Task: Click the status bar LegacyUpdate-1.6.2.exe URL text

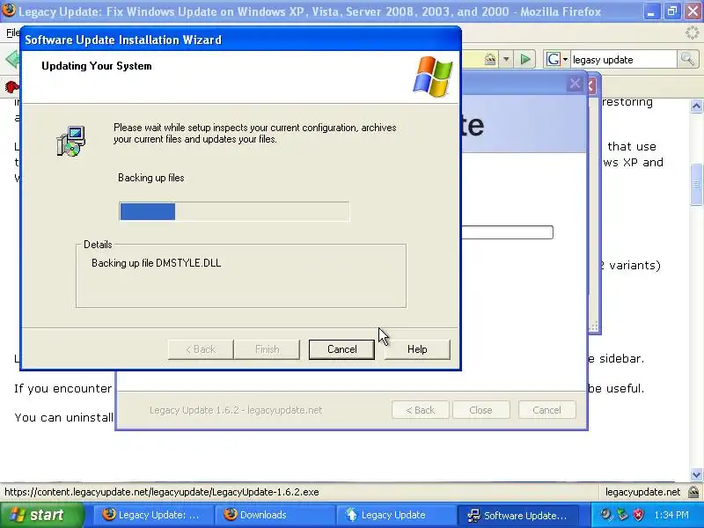Action: [x=162, y=492]
